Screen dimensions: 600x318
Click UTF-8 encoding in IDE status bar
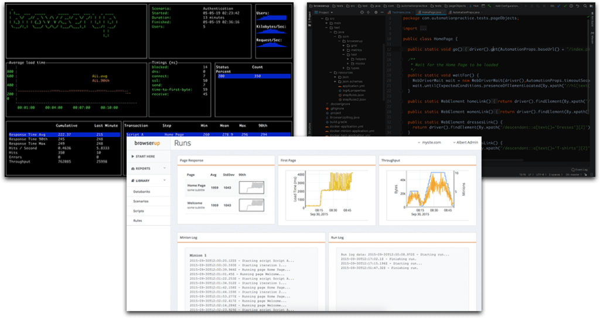(x=541, y=175)
